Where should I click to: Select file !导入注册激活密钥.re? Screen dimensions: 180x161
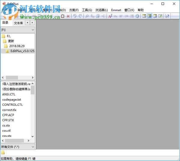[16, 84]
